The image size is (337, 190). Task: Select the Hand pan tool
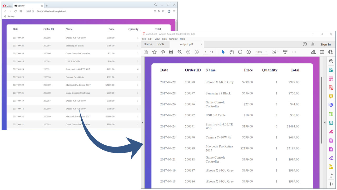tap(232, 52)
